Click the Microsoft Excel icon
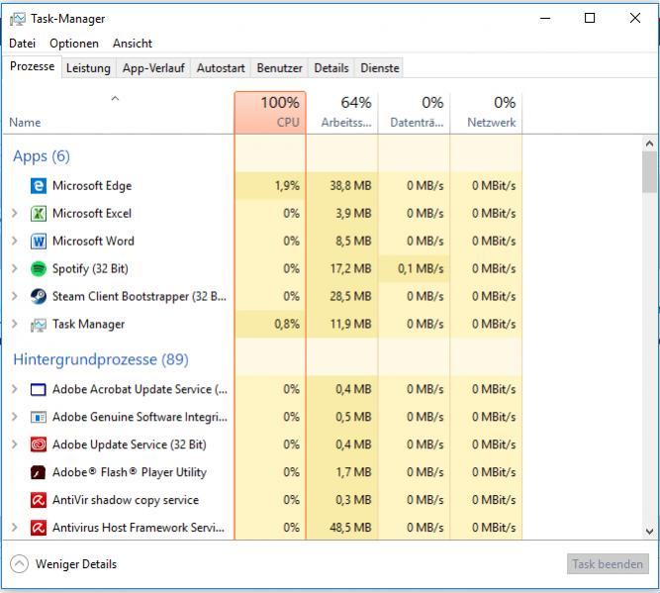Image resolution: width=660 pixels, height=593 pixels. 39,213
